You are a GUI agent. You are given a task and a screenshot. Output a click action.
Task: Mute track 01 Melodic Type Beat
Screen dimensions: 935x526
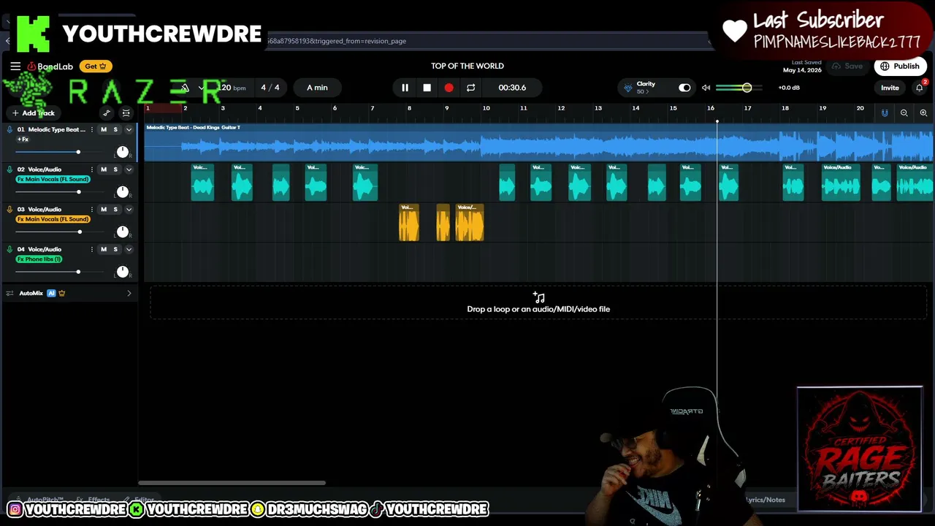tap(103, 130)
